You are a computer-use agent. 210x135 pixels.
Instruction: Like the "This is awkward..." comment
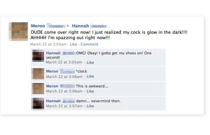[x=90, y=91]
